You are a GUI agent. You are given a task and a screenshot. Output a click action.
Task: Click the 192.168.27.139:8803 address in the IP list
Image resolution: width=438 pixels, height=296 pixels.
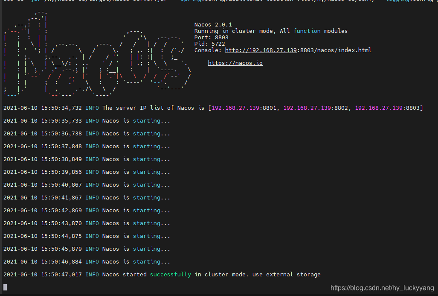point(387,108)
